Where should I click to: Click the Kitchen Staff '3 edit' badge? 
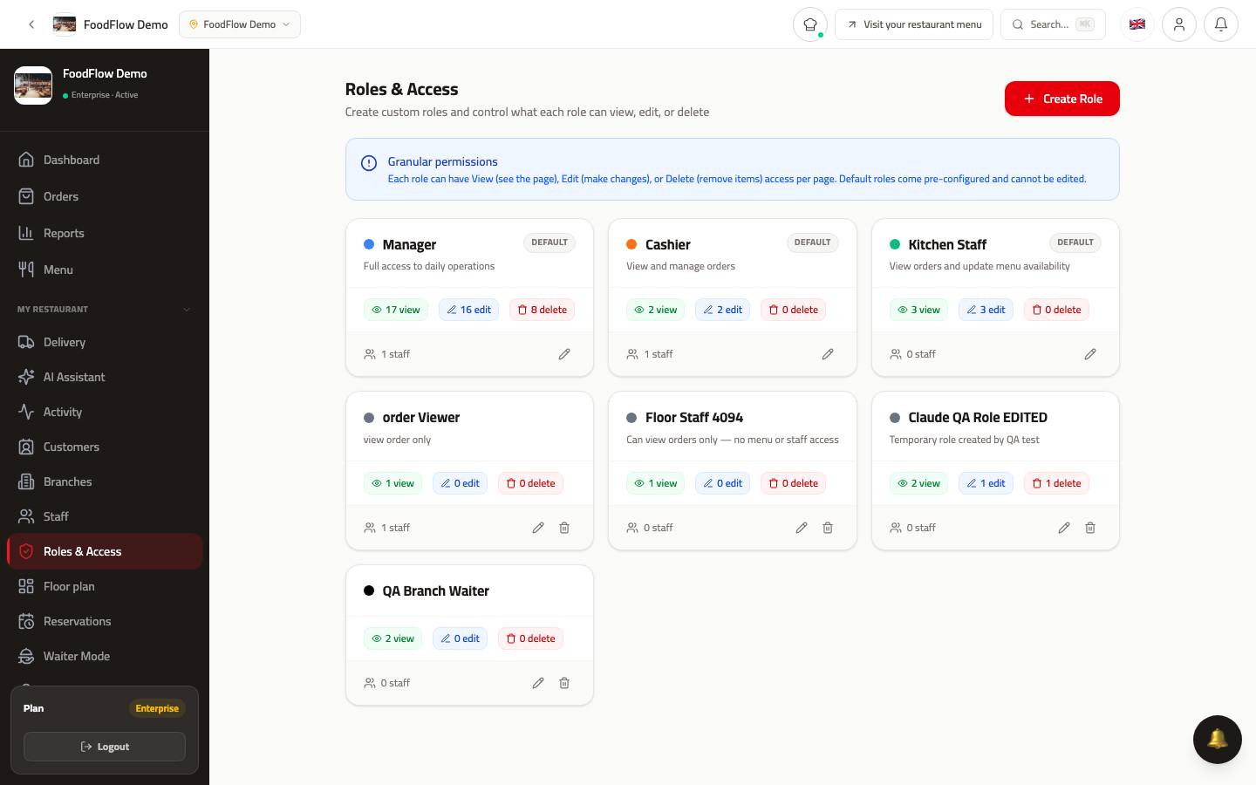click(x=986, y=310)
